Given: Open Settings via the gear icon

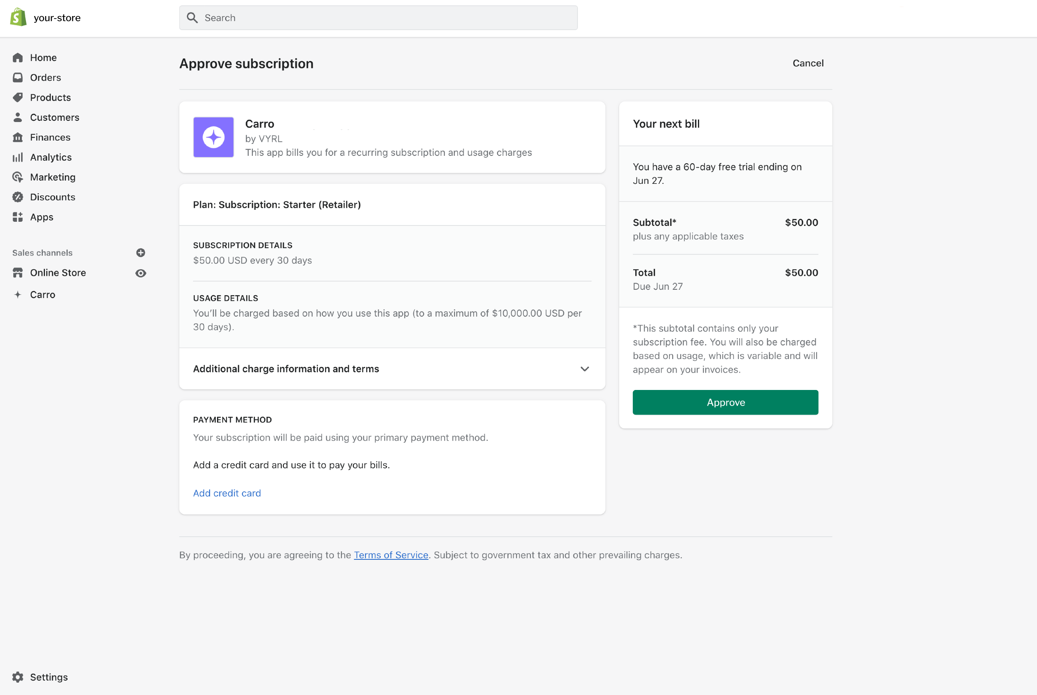Looking at the screenshot, I should pyautogui.click(x=18, y=677).
